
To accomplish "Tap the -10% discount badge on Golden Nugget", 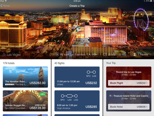I will (43, 94).
